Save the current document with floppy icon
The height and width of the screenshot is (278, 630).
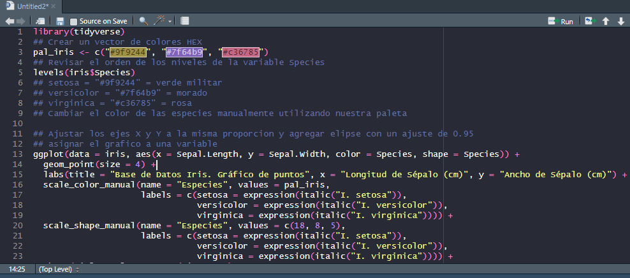click(60, 21)
